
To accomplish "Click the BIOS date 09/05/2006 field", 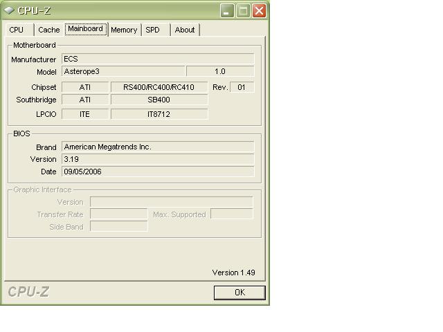I will (158, 172).
